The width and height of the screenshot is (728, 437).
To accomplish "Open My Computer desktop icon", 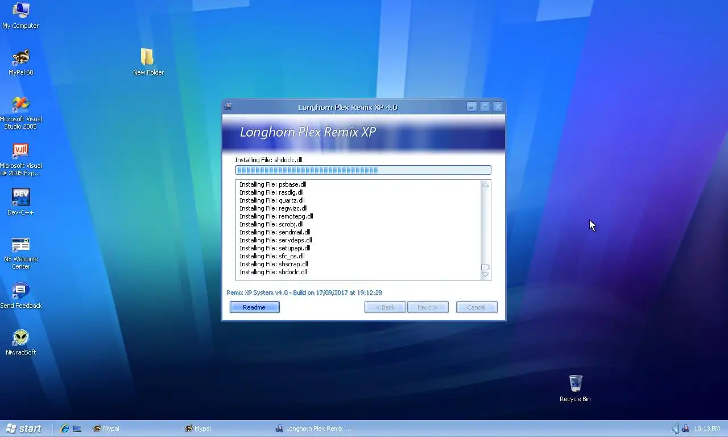I will (x=20, y=15).
